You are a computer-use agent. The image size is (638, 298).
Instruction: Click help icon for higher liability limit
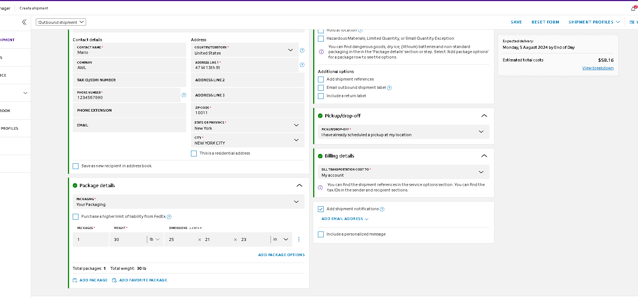point(169,217)
